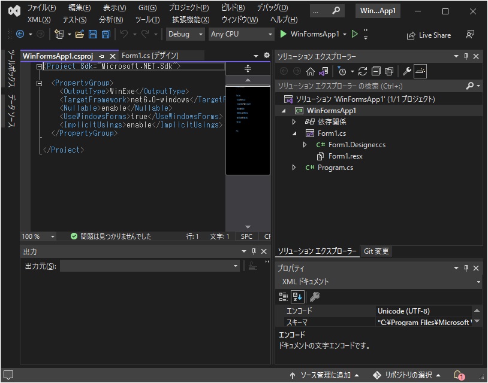Switch to Form1.cs [デザイン] tab
The height and width of the screenshot is (383, 488).
150,56
